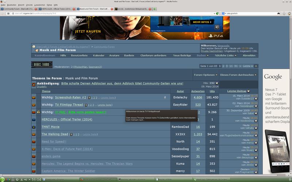Screen dimensions: 292x182
Task: Open new tab with the plus button
Action: [154, 9]
